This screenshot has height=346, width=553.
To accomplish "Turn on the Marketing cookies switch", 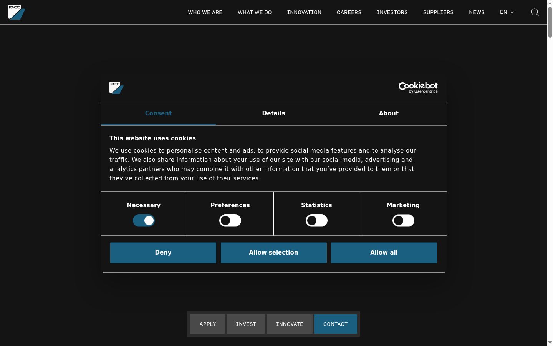I will (403, 221).
